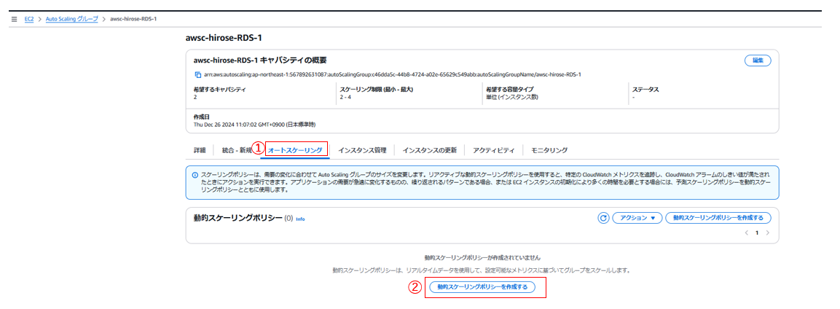Open the hamburger navigation menu
The image size is (840, 309).
pos(14,19)
